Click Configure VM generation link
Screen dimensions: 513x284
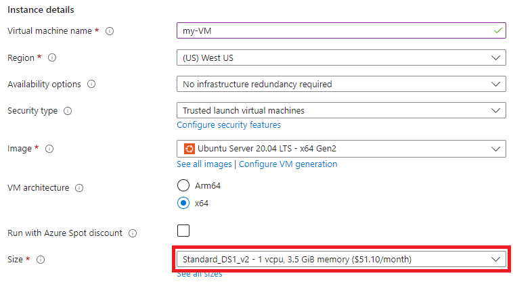(x=288, y=164)
